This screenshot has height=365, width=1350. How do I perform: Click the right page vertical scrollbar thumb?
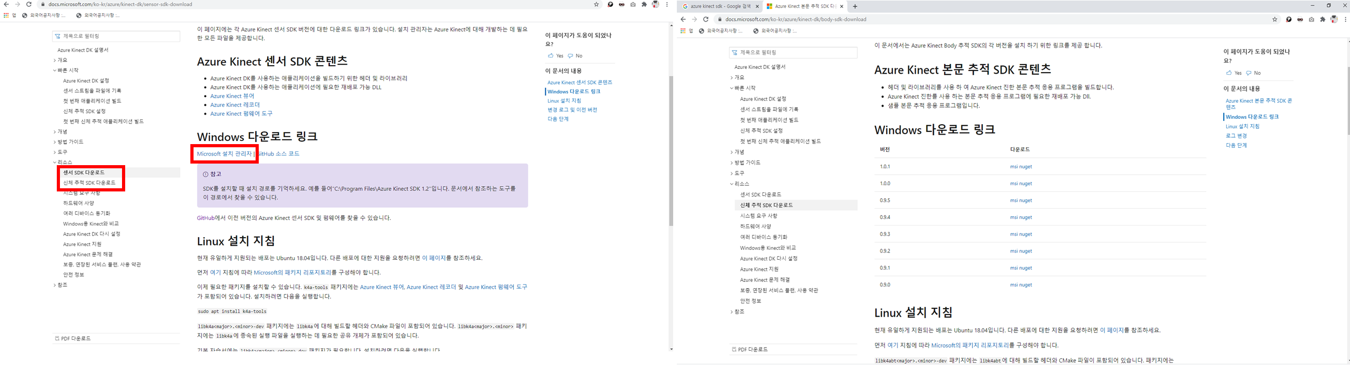(1348, 101)
